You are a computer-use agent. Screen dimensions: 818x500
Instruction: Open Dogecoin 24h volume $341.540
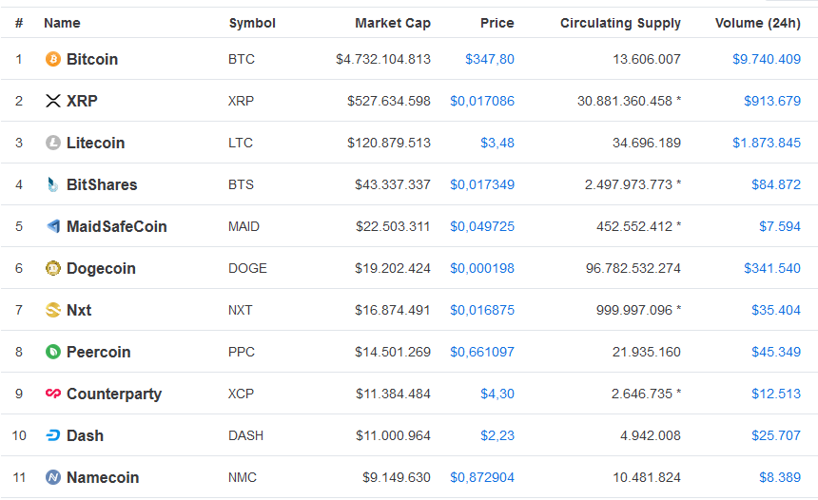(x=772, y=268)
